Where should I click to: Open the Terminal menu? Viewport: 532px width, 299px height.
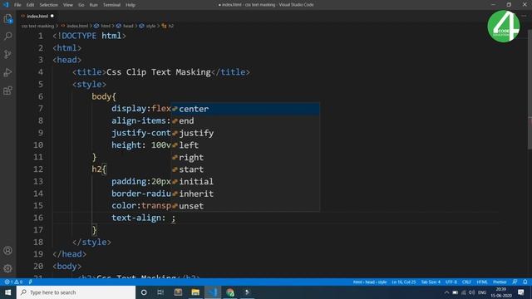111,5
